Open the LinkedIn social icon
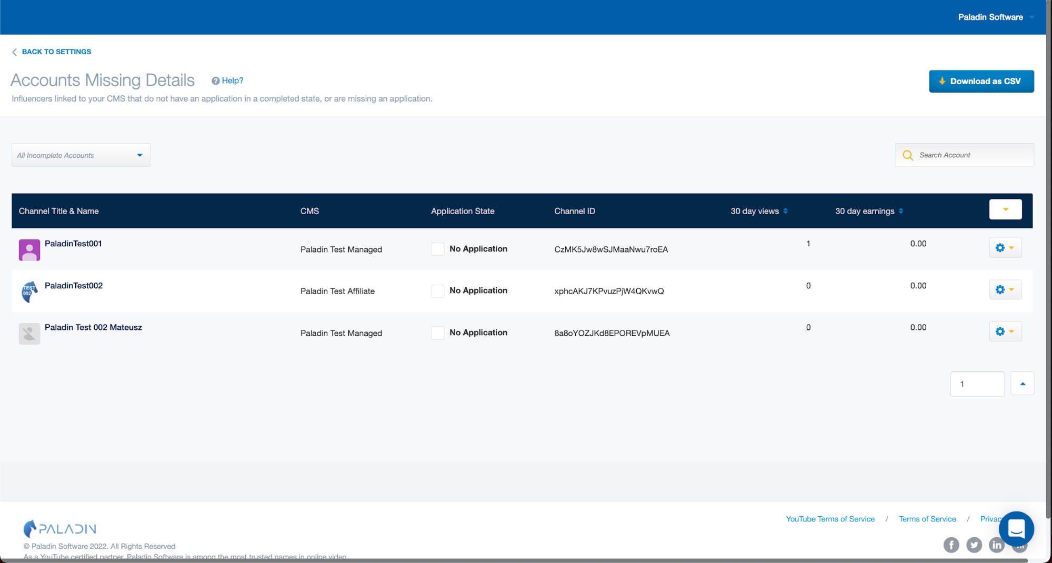1052x563 pixels. [997, 545]
